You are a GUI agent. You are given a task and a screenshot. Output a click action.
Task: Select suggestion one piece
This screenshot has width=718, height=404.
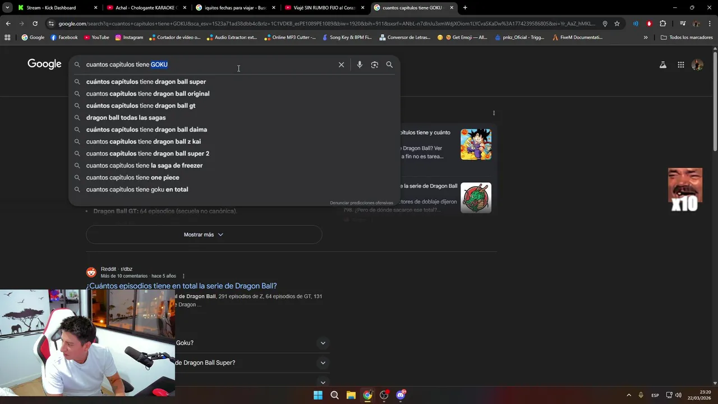pyautogui.click(x=234, y=177)
